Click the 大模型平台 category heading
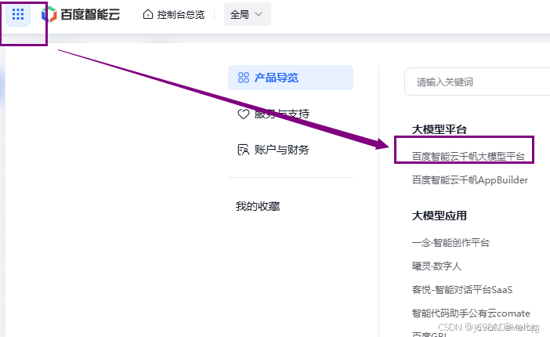Viewport: 550px width, 337px height. 440,129
